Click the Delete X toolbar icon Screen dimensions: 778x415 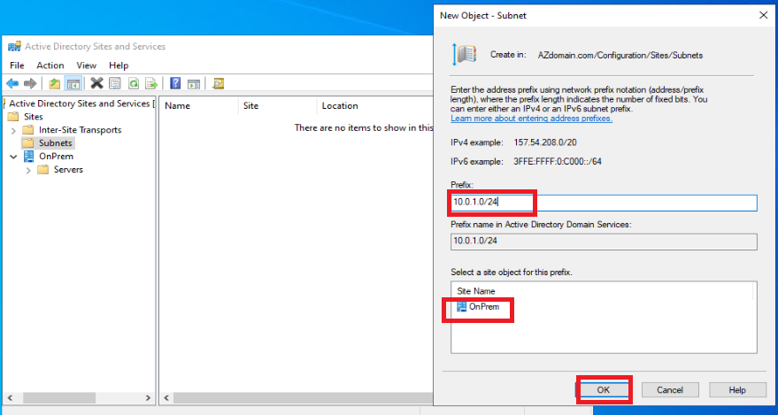coord(96,83)
